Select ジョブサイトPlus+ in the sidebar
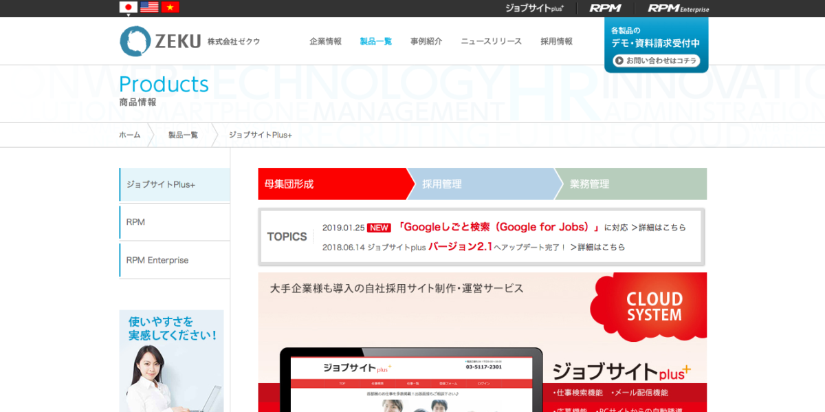This screenshot has height=412, width=825. (175, 185)
